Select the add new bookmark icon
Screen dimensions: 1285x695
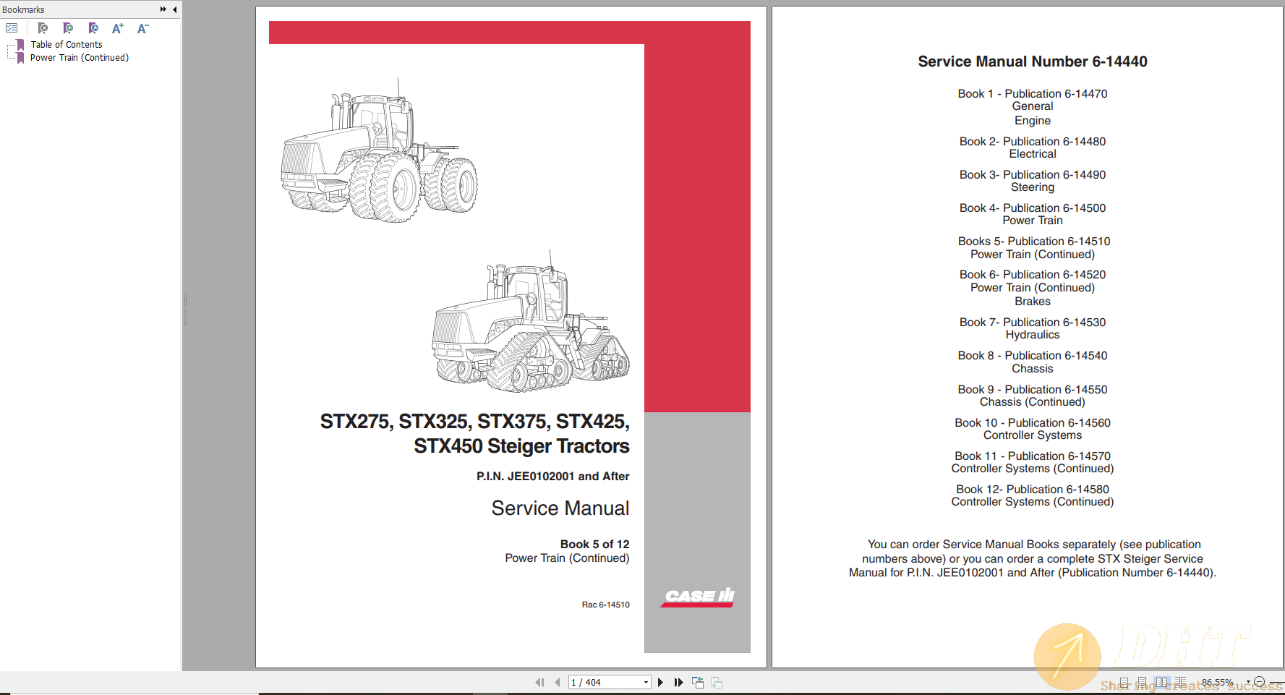click(x=68, y=28)
